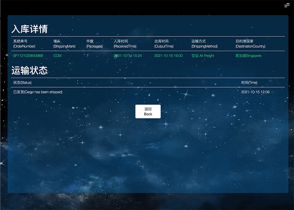Click shipping mark value CCM
The width and height of the screenshot is (294, 210).
pyautogui.click(x=57, y=56)
